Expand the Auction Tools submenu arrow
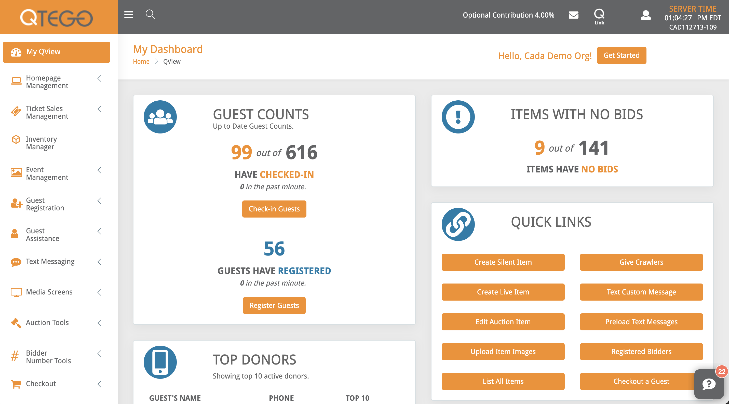 (99, 323)
